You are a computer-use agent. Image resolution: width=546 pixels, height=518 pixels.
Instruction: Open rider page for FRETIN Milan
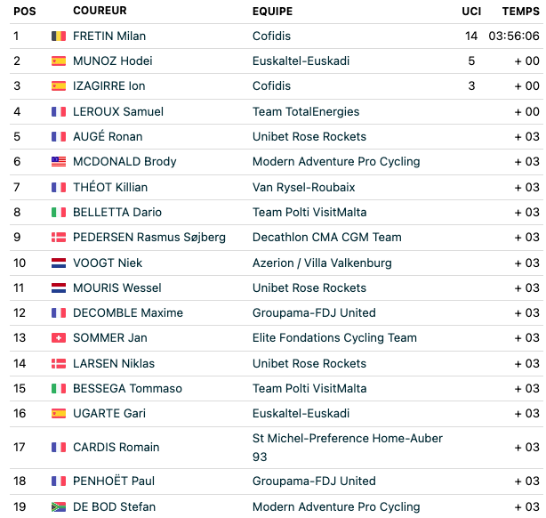[x=109, y=36]
